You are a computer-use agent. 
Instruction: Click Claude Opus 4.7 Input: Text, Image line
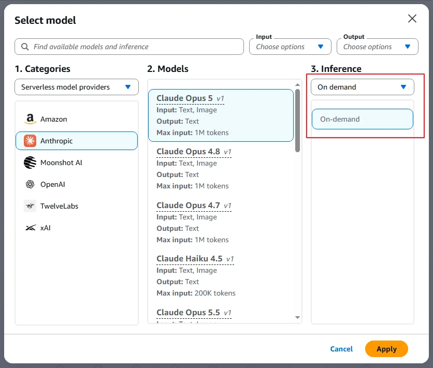(x=186, y=217)
